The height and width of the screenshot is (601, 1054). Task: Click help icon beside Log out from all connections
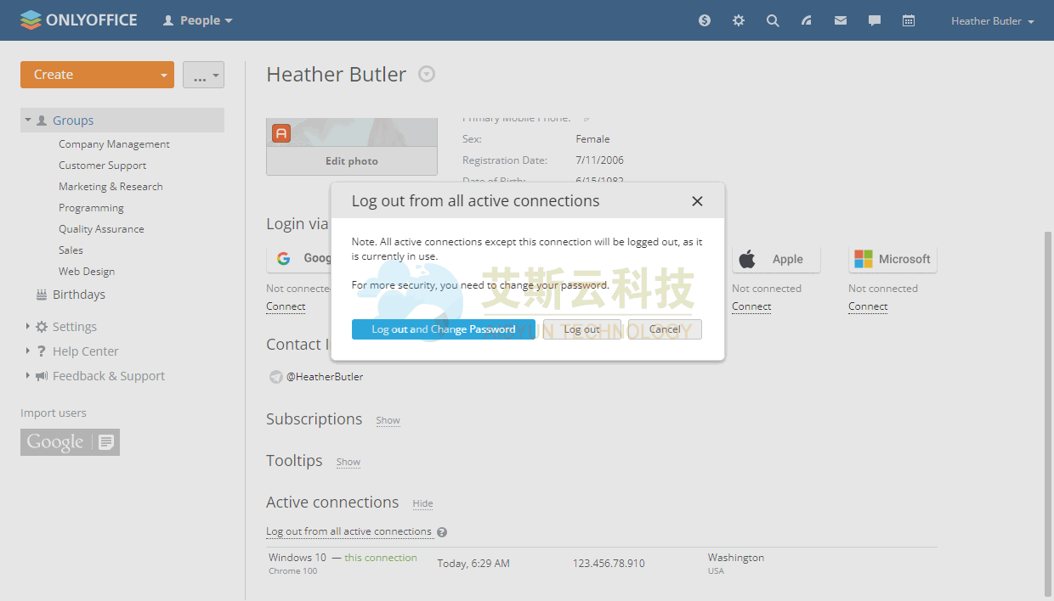point(442,532)
